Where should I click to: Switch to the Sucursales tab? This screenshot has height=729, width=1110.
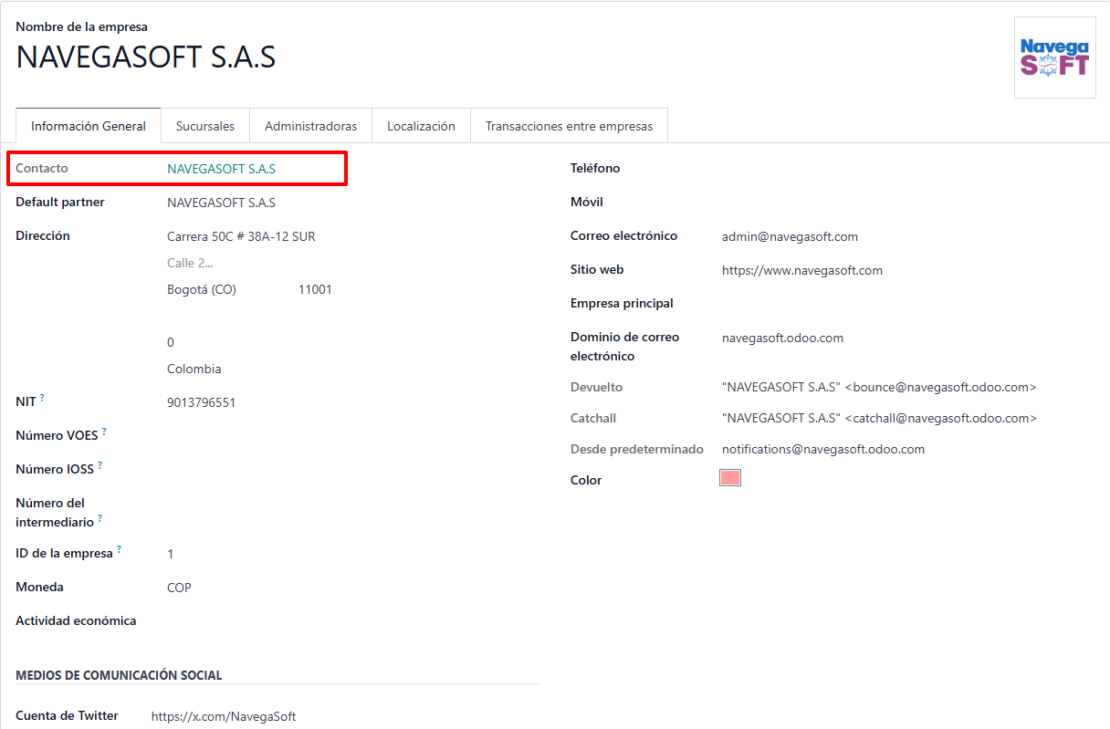click(205, 126)
